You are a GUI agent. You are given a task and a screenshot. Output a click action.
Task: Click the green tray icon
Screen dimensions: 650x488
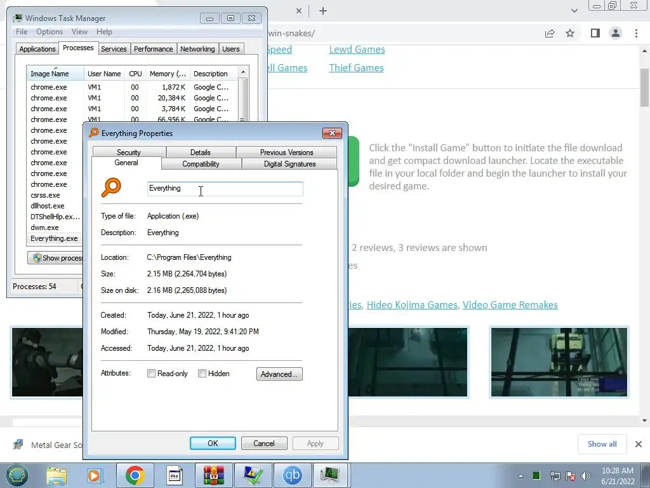(x=536, y=475)
